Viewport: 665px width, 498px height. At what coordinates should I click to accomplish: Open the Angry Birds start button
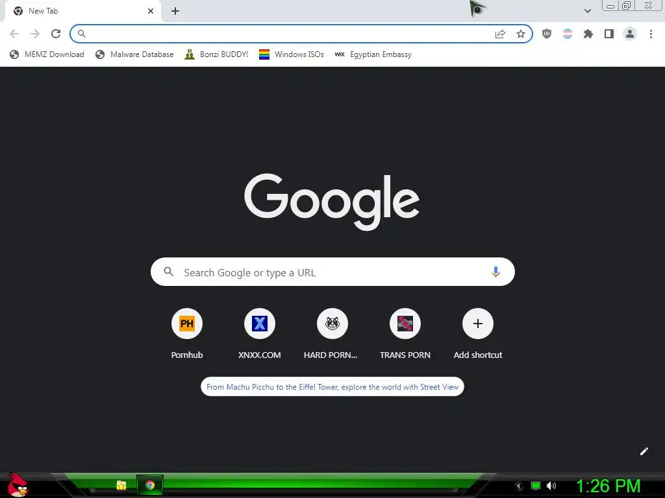[x=18, y=485]
